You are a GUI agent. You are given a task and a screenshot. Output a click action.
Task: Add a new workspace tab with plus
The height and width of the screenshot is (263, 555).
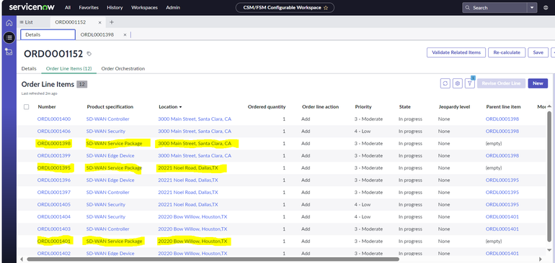pyautogui.click(x=112, y=22)
